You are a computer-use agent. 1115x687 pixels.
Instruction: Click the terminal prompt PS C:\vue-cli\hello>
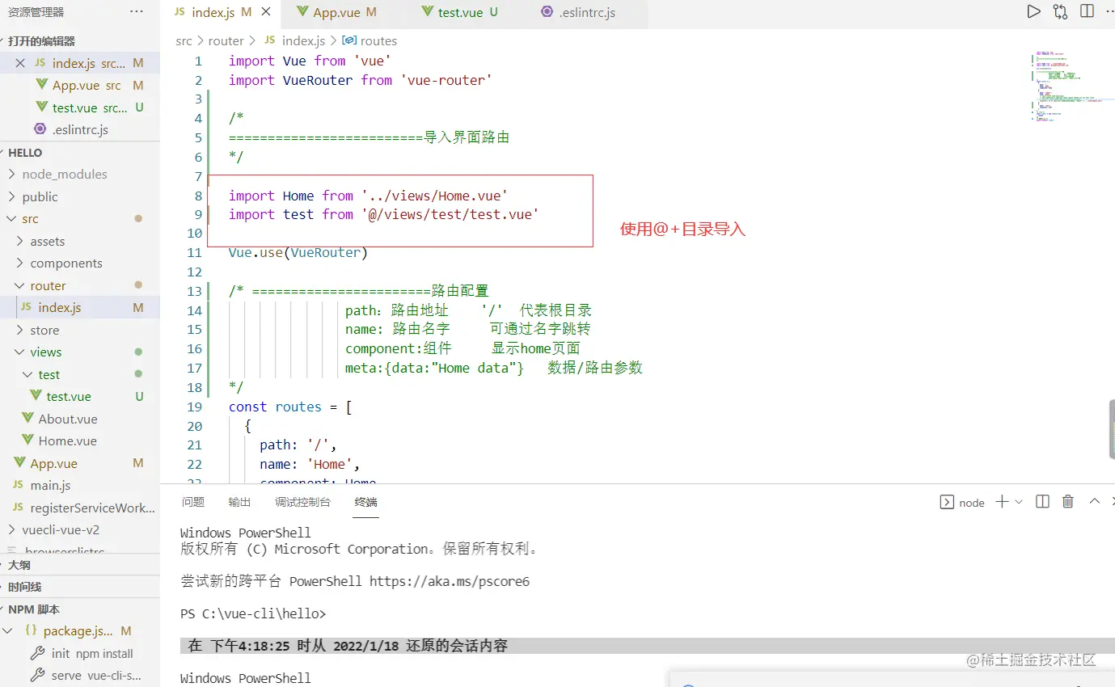pyautogui.click(x=253, y=613)
